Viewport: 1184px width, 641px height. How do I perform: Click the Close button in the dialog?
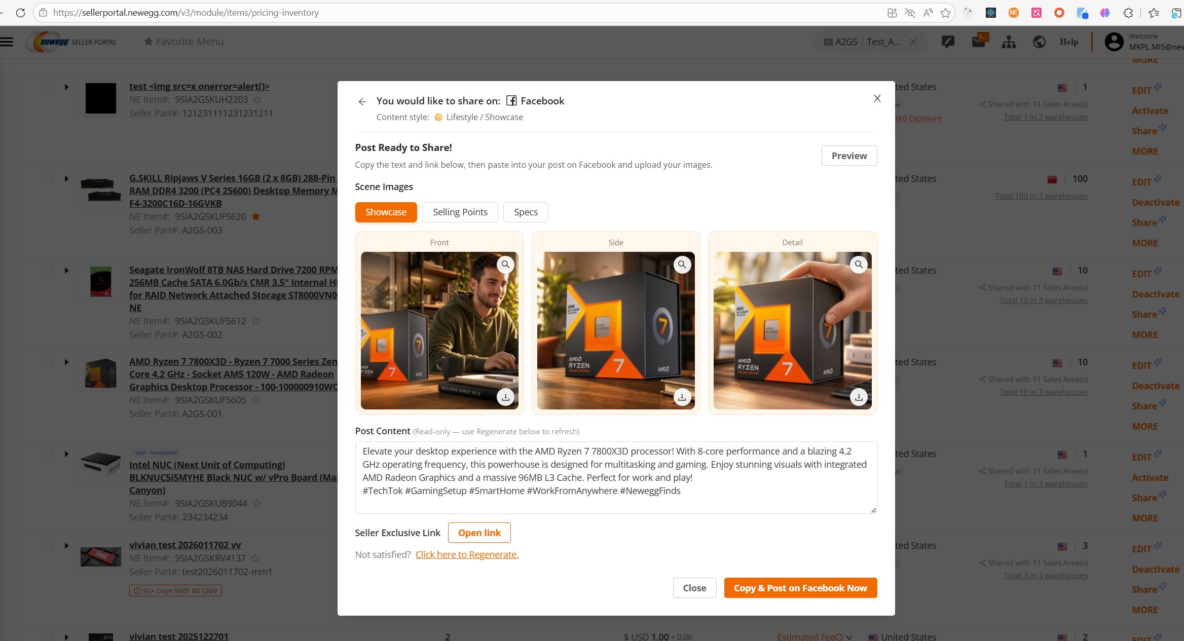coord(694,588)
